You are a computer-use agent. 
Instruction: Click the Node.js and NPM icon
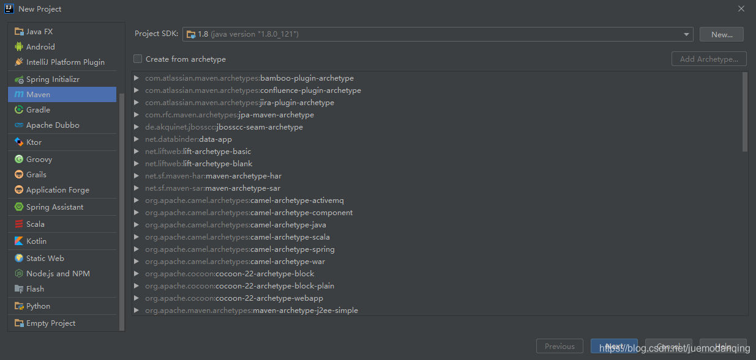point(19,274)
